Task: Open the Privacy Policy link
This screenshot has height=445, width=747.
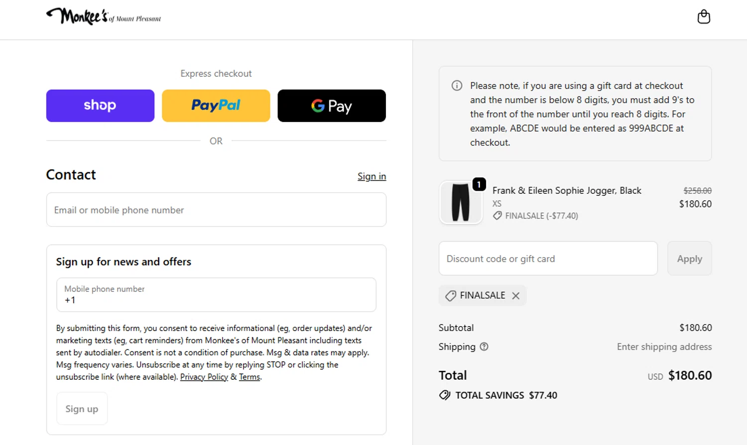Action: point(204,377)
